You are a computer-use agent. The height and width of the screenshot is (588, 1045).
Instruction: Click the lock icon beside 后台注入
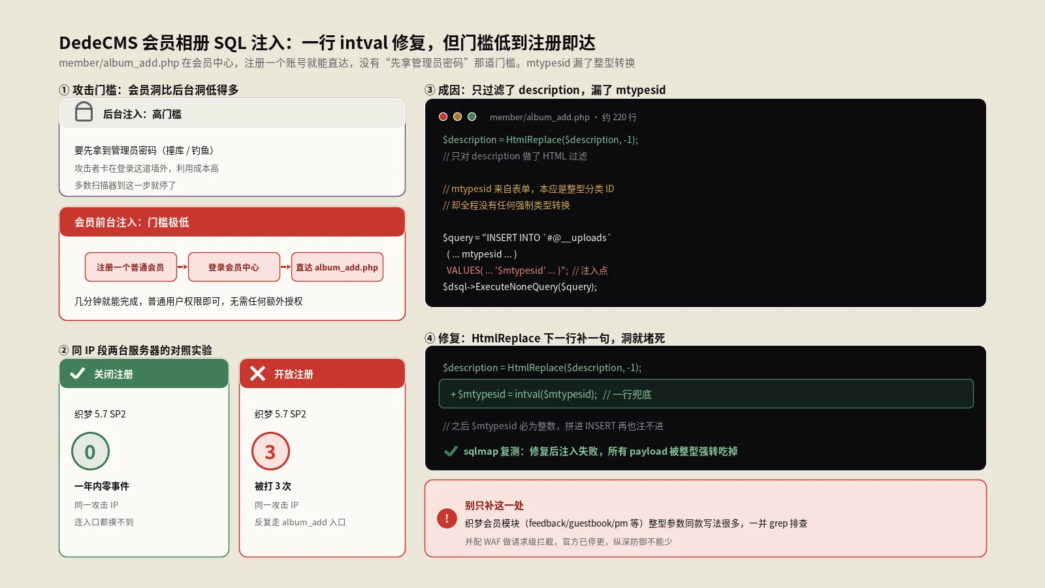[84, 112]
